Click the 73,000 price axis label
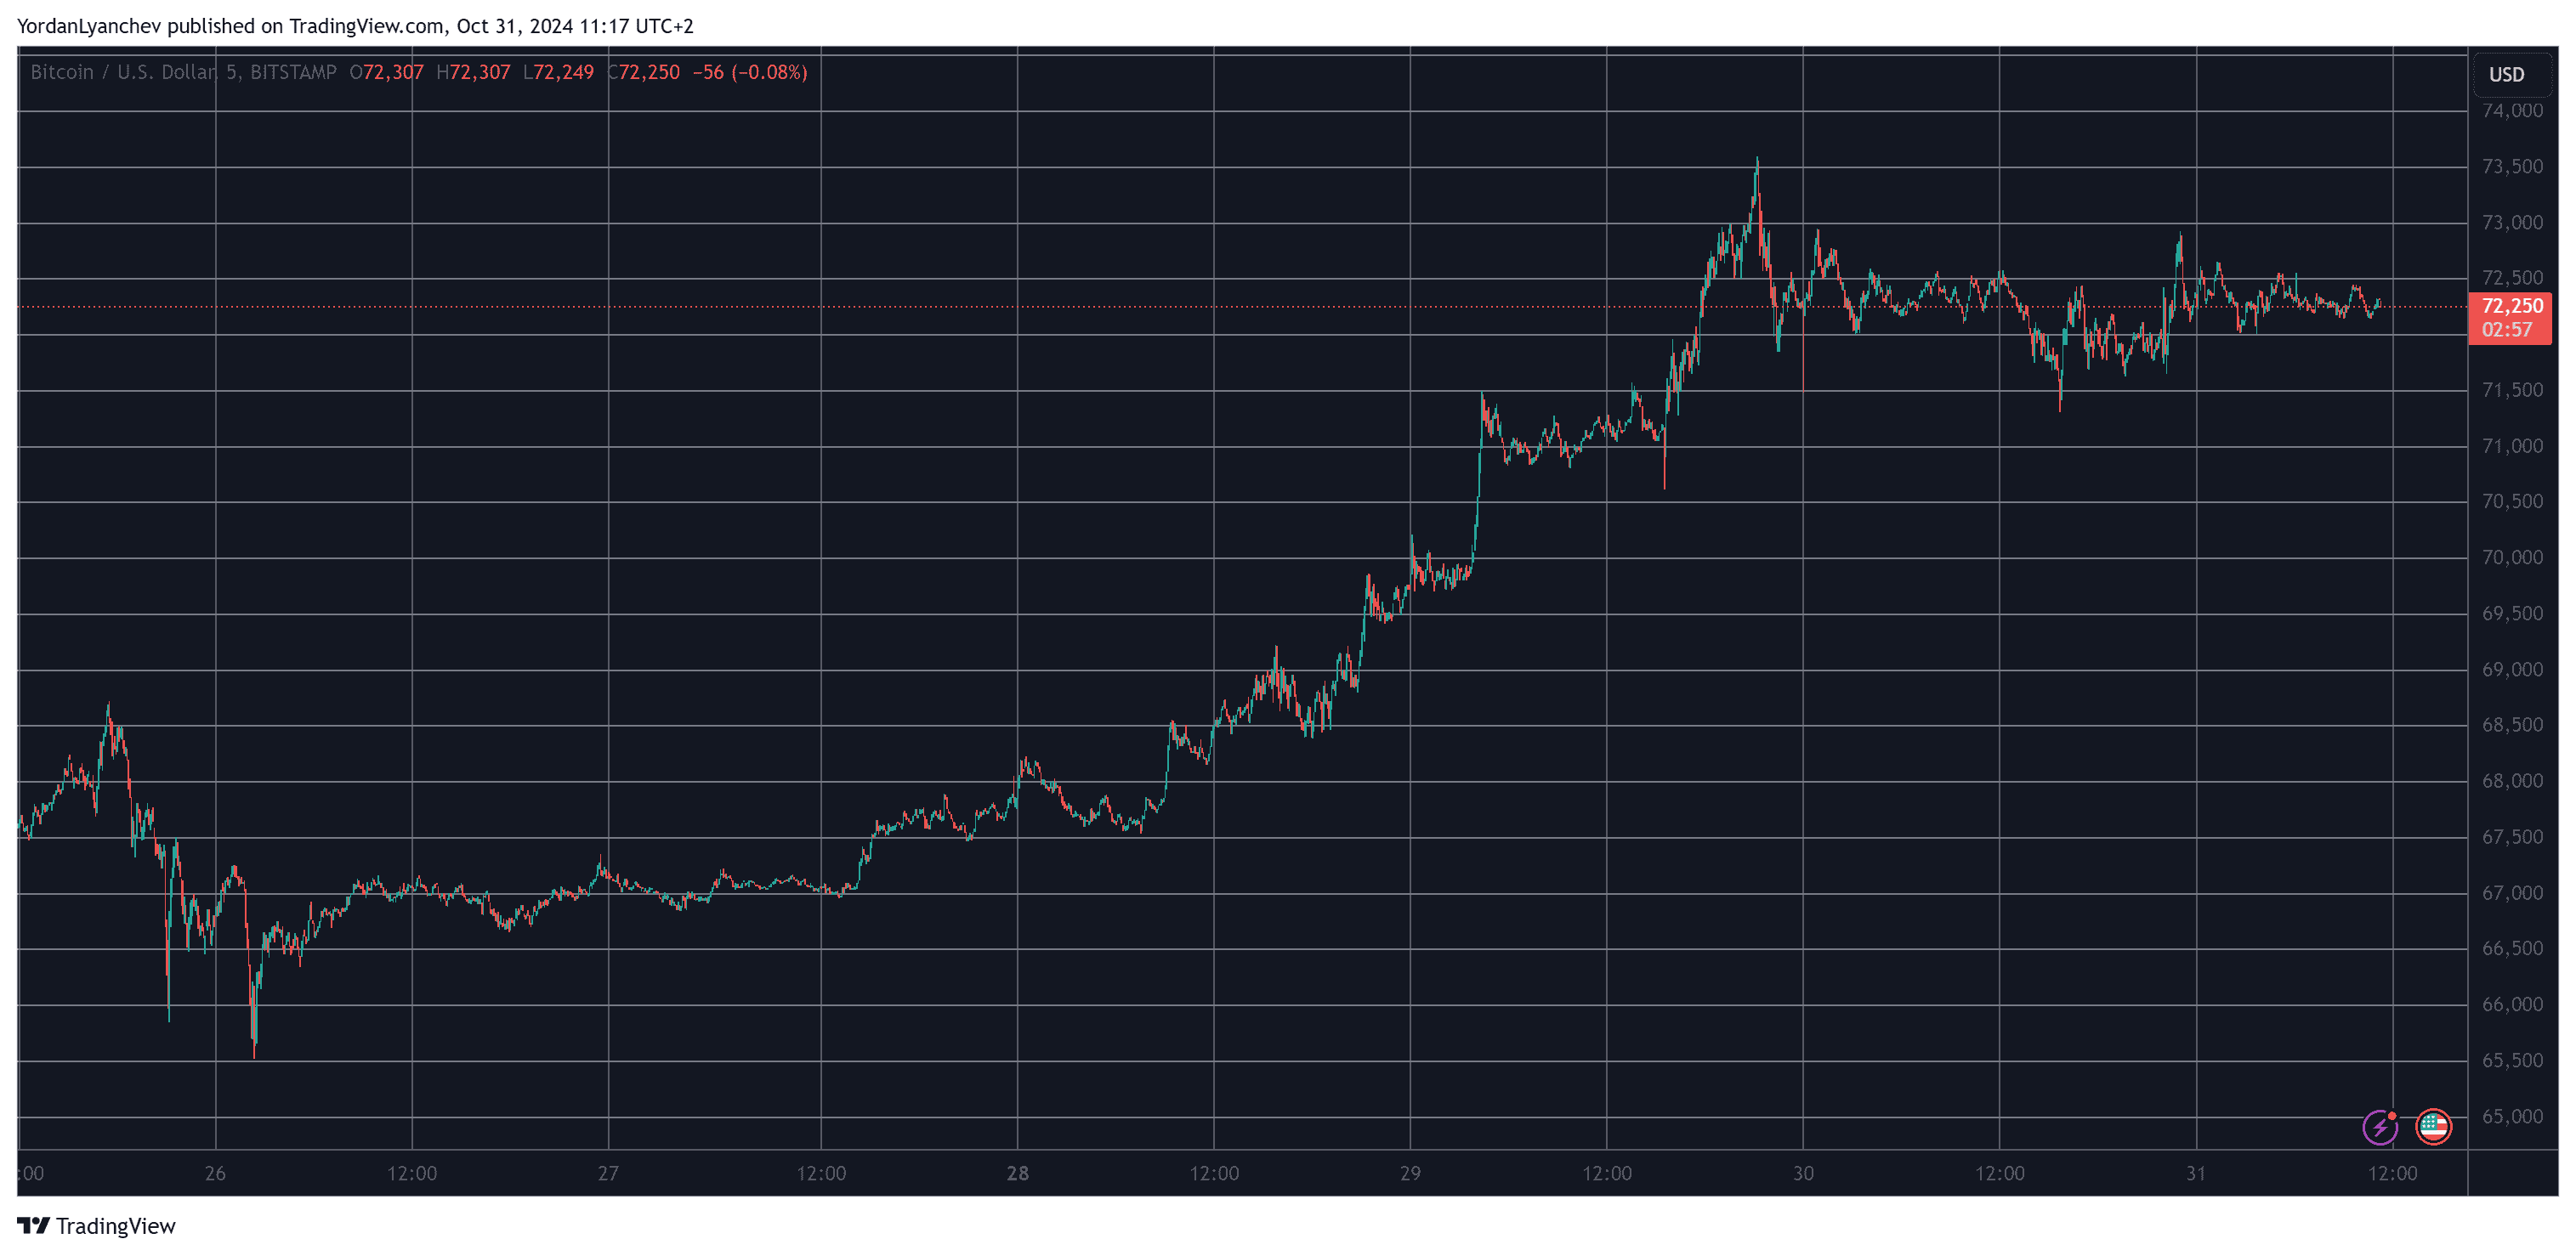The image size is (2576, 1256). coord(2512,223)
